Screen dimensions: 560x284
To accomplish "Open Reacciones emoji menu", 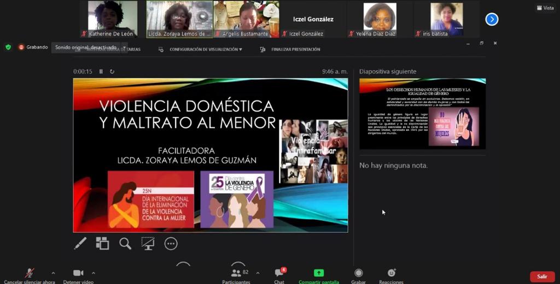I will (392, 276).
